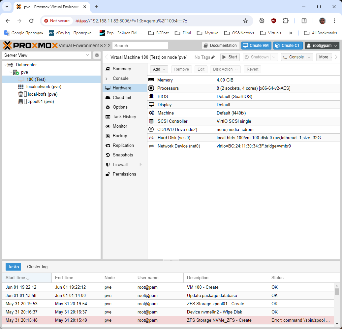Open the uBlock Origin extension icon
This screenshot has width=342, height=329.
[x=273, y=21]
